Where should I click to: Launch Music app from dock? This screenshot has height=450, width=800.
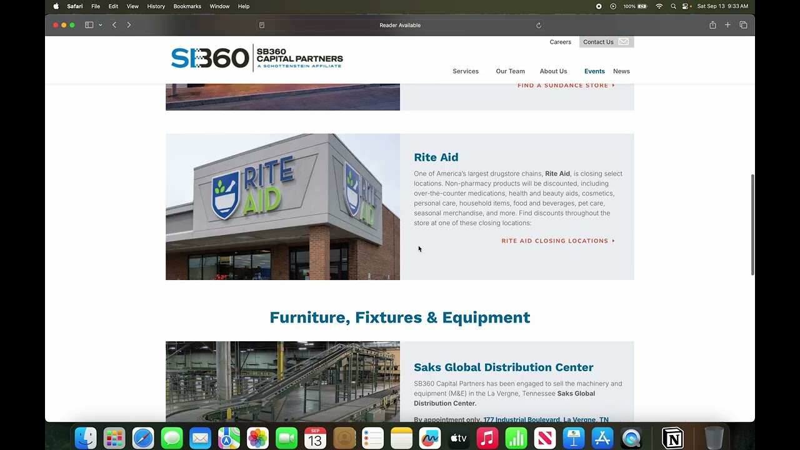(x=487, y=438)
